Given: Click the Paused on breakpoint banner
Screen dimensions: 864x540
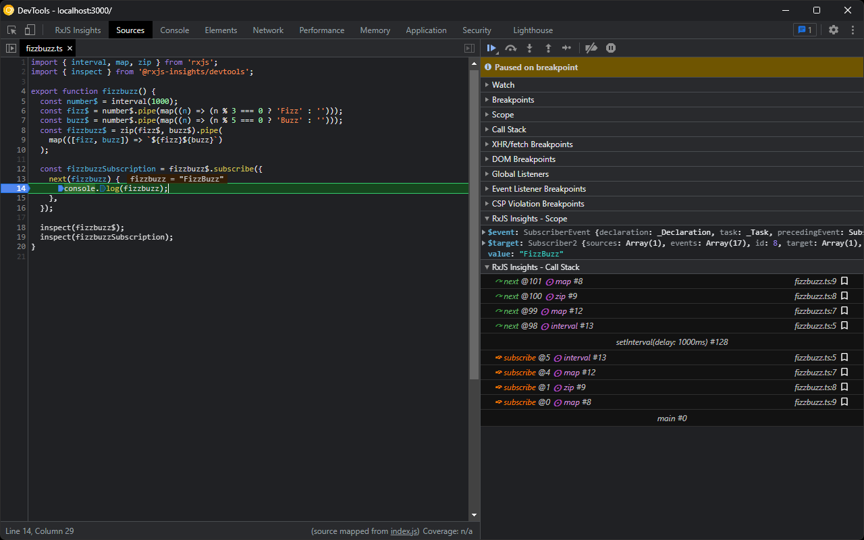Looking at the screenshot, I should [672, 67].
